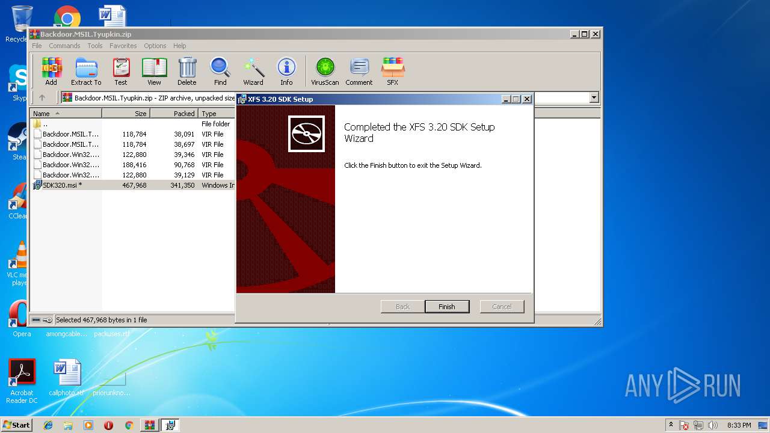Open the Google Chrome desktop shortcut
The width and height of the screenshot is (770, 433).
tap(67, 18)
